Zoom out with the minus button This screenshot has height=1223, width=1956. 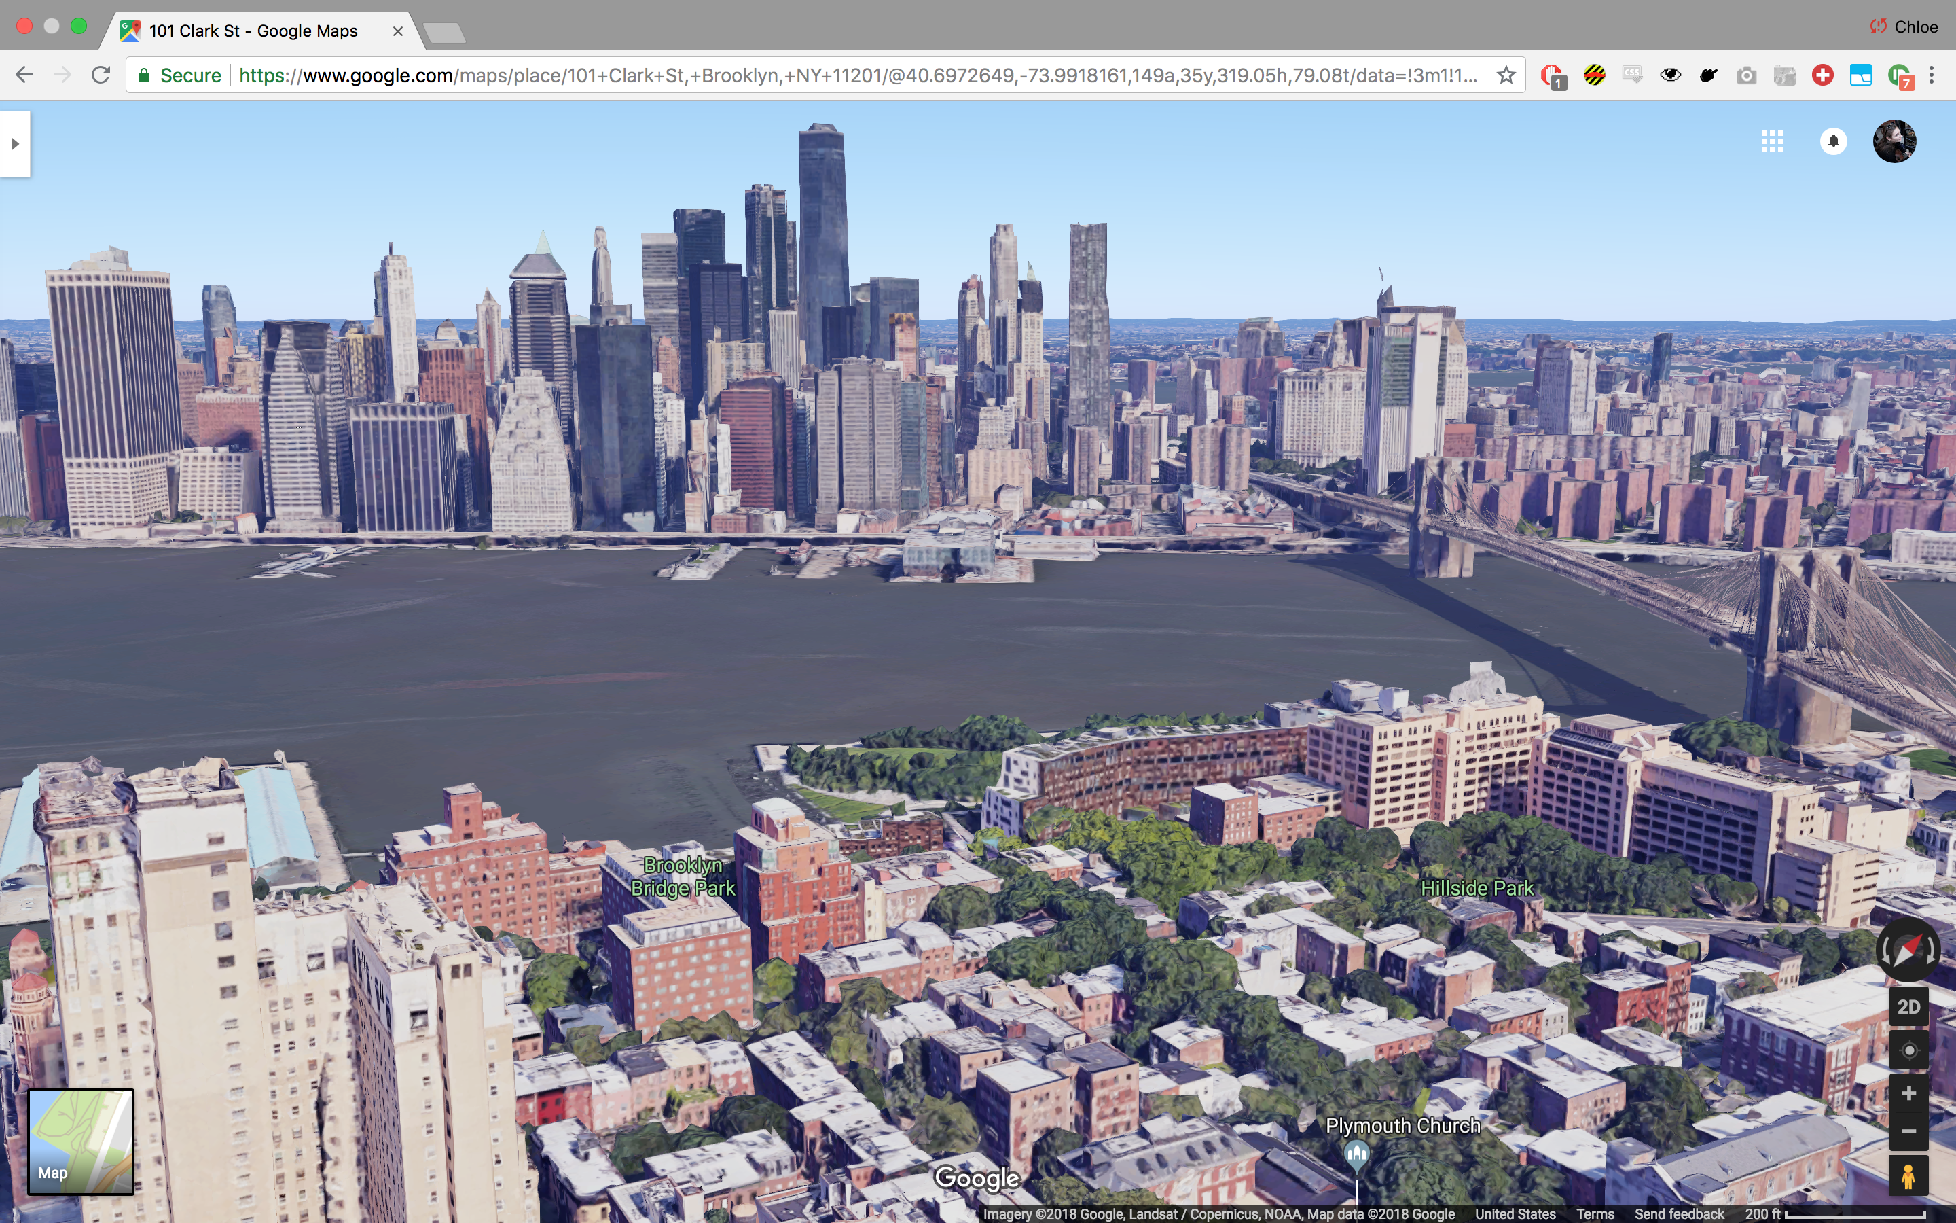1908,1131
